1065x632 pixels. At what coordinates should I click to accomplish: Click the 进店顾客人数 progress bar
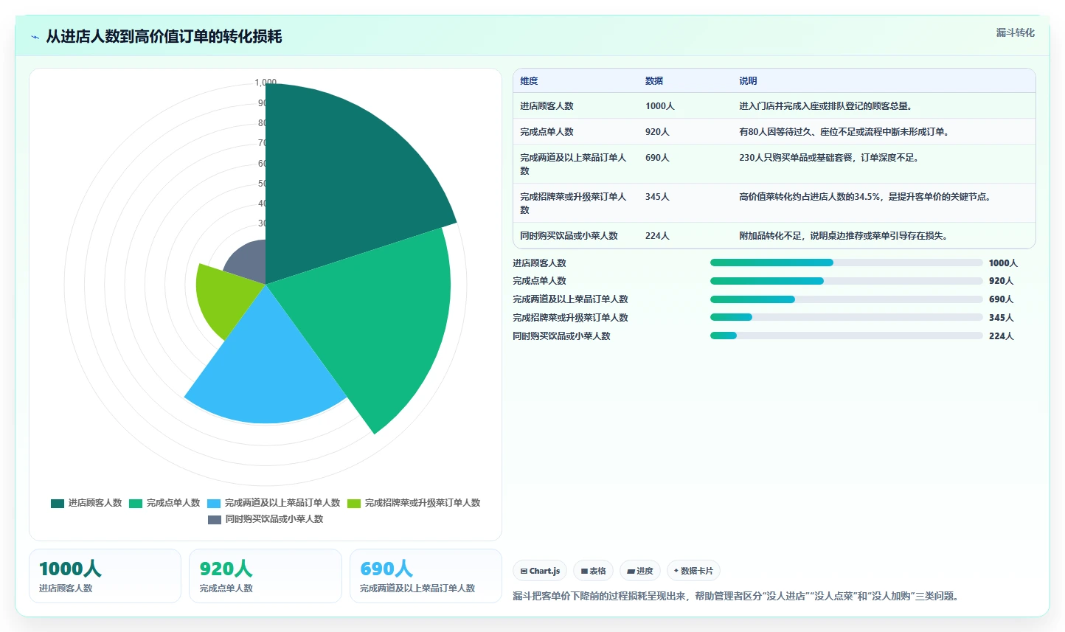point(846,263)
